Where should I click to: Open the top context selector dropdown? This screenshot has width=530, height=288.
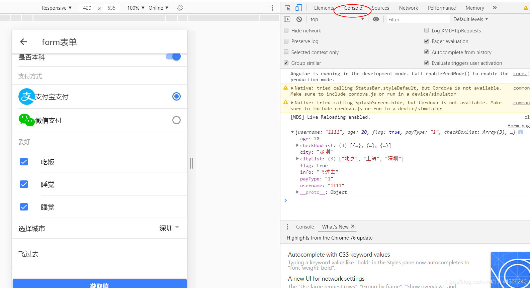pos(337,19)
